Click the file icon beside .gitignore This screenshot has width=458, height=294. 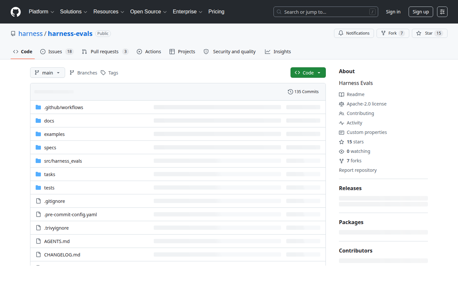click(38, 201)
